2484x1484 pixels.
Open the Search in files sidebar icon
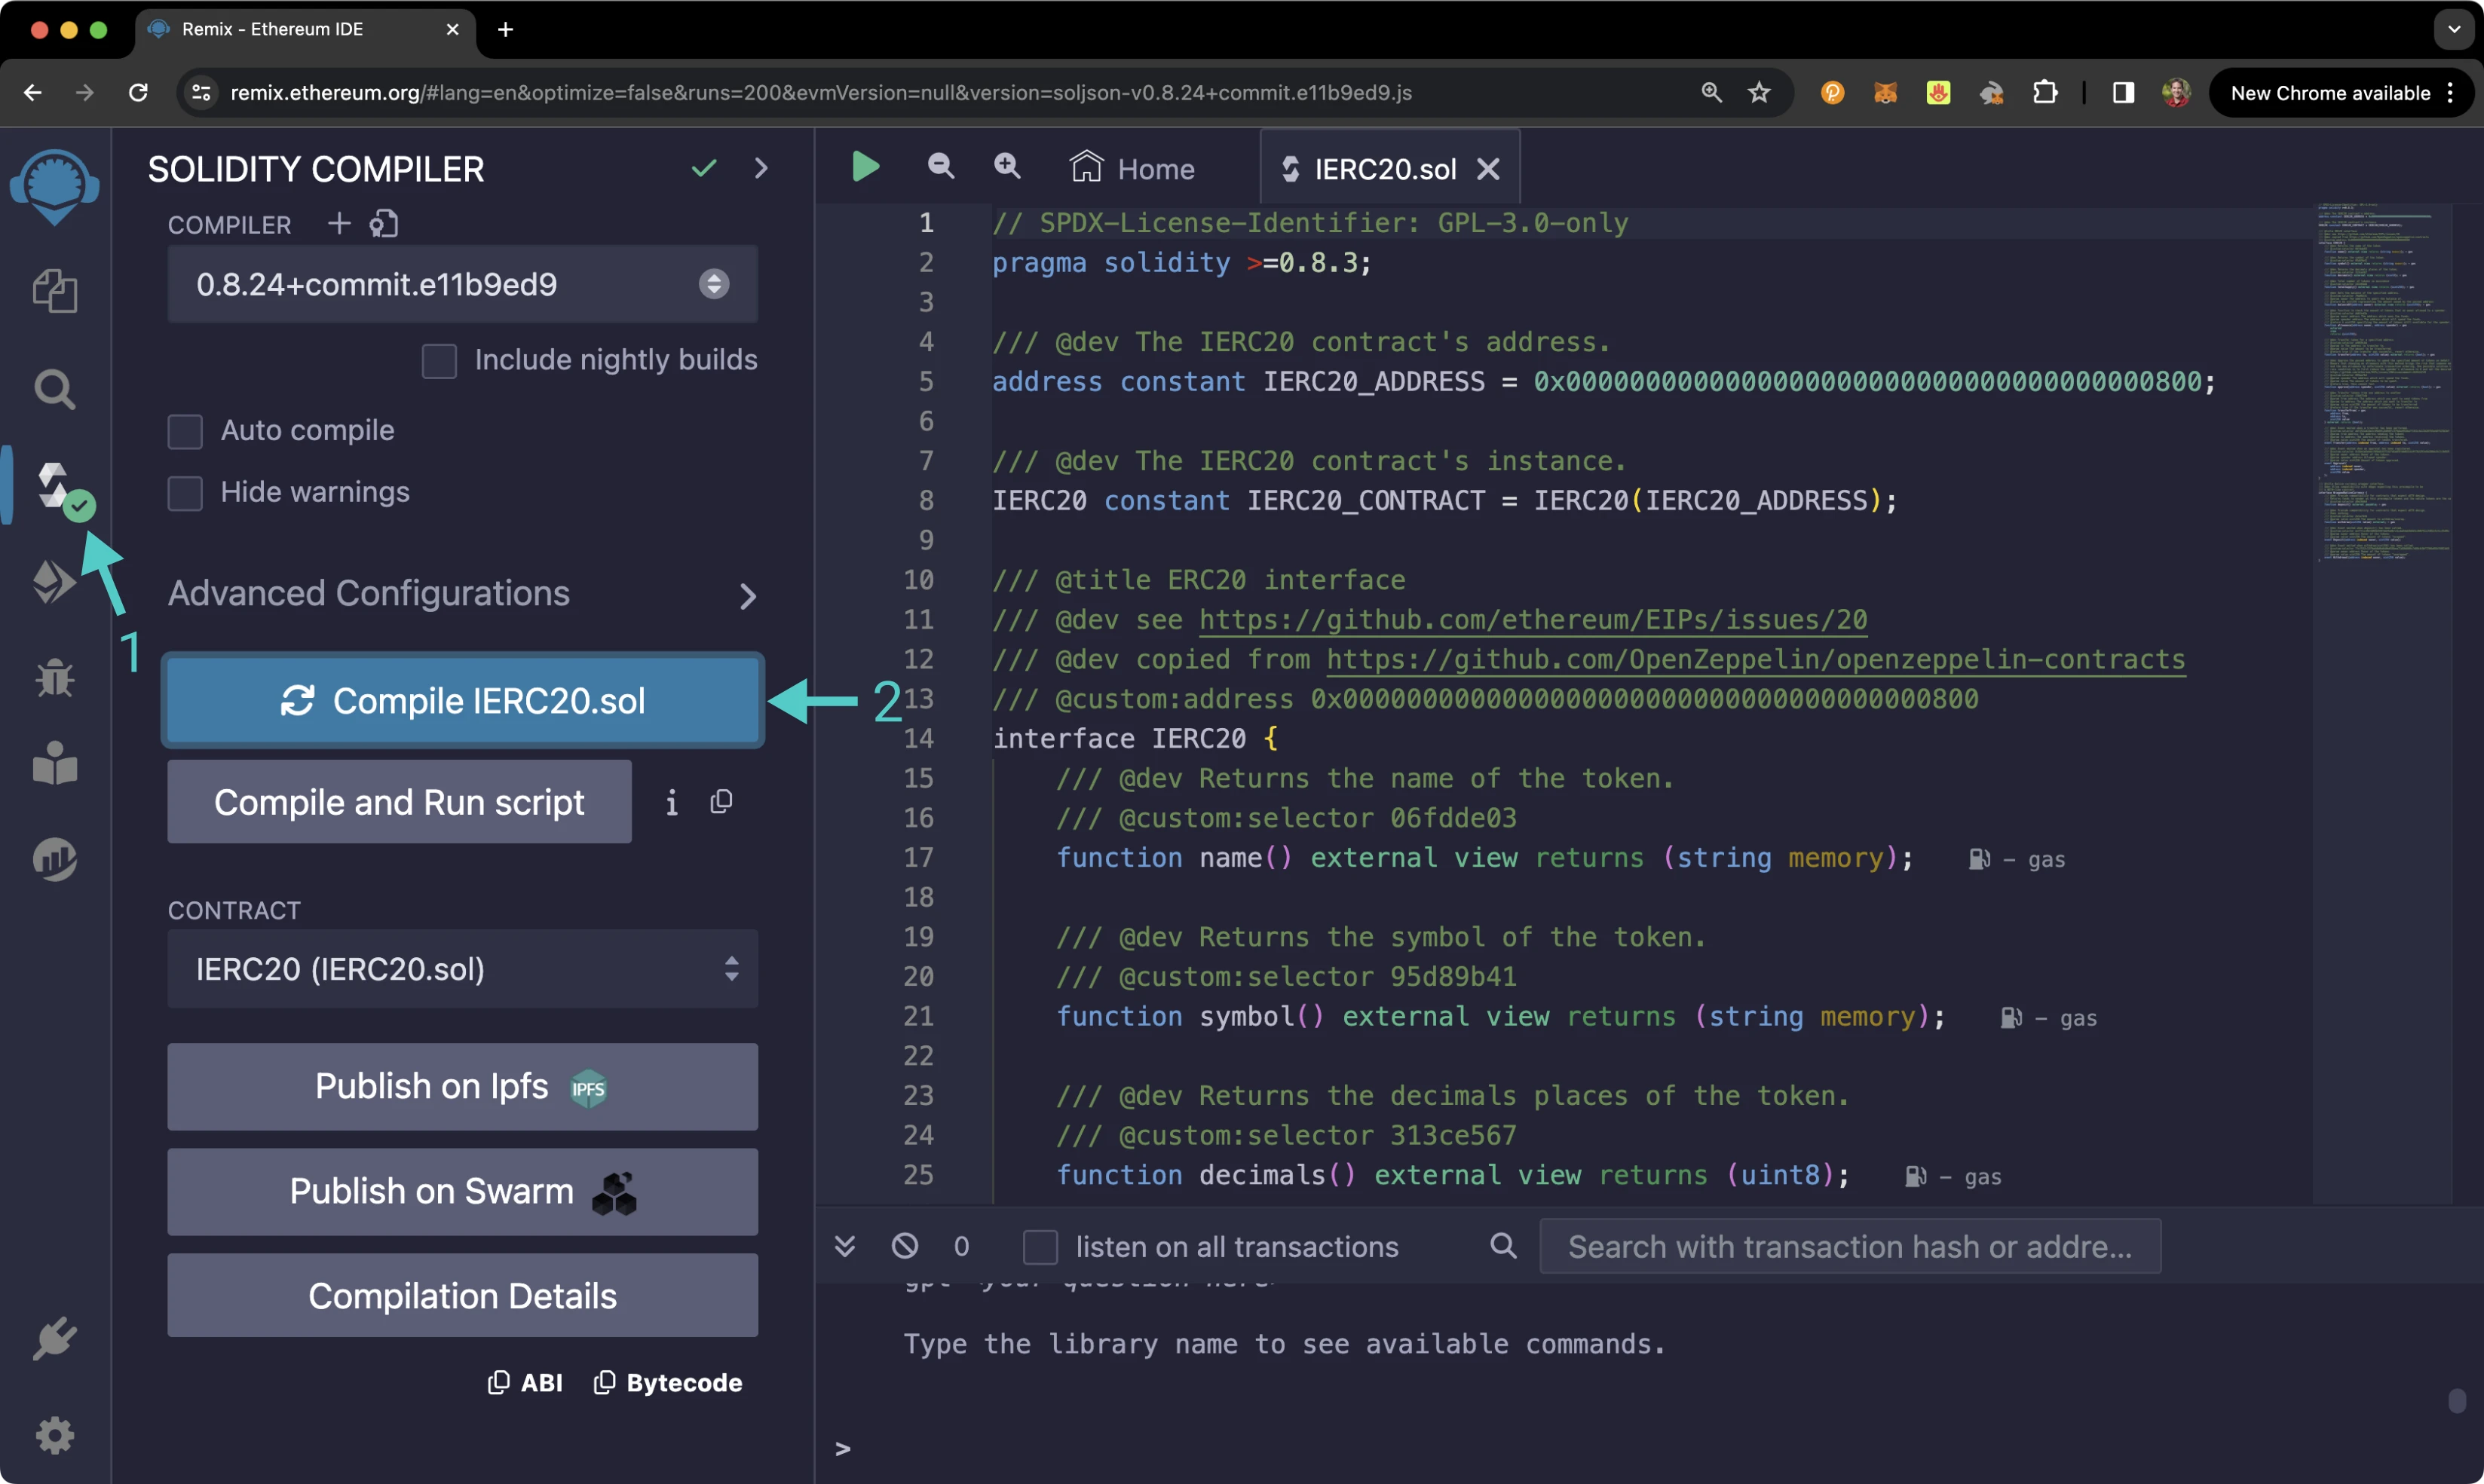click(55, 390)
